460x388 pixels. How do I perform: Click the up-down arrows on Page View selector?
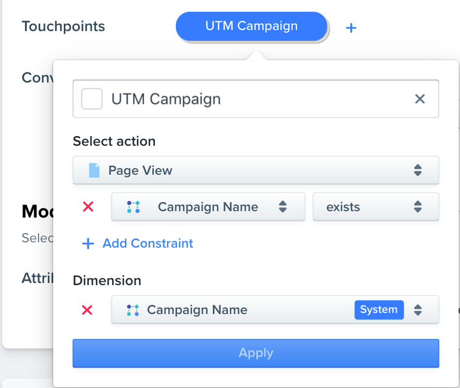point(418,170)
